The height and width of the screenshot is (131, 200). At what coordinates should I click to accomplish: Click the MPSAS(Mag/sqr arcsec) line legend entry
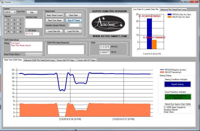pos(173,70)
